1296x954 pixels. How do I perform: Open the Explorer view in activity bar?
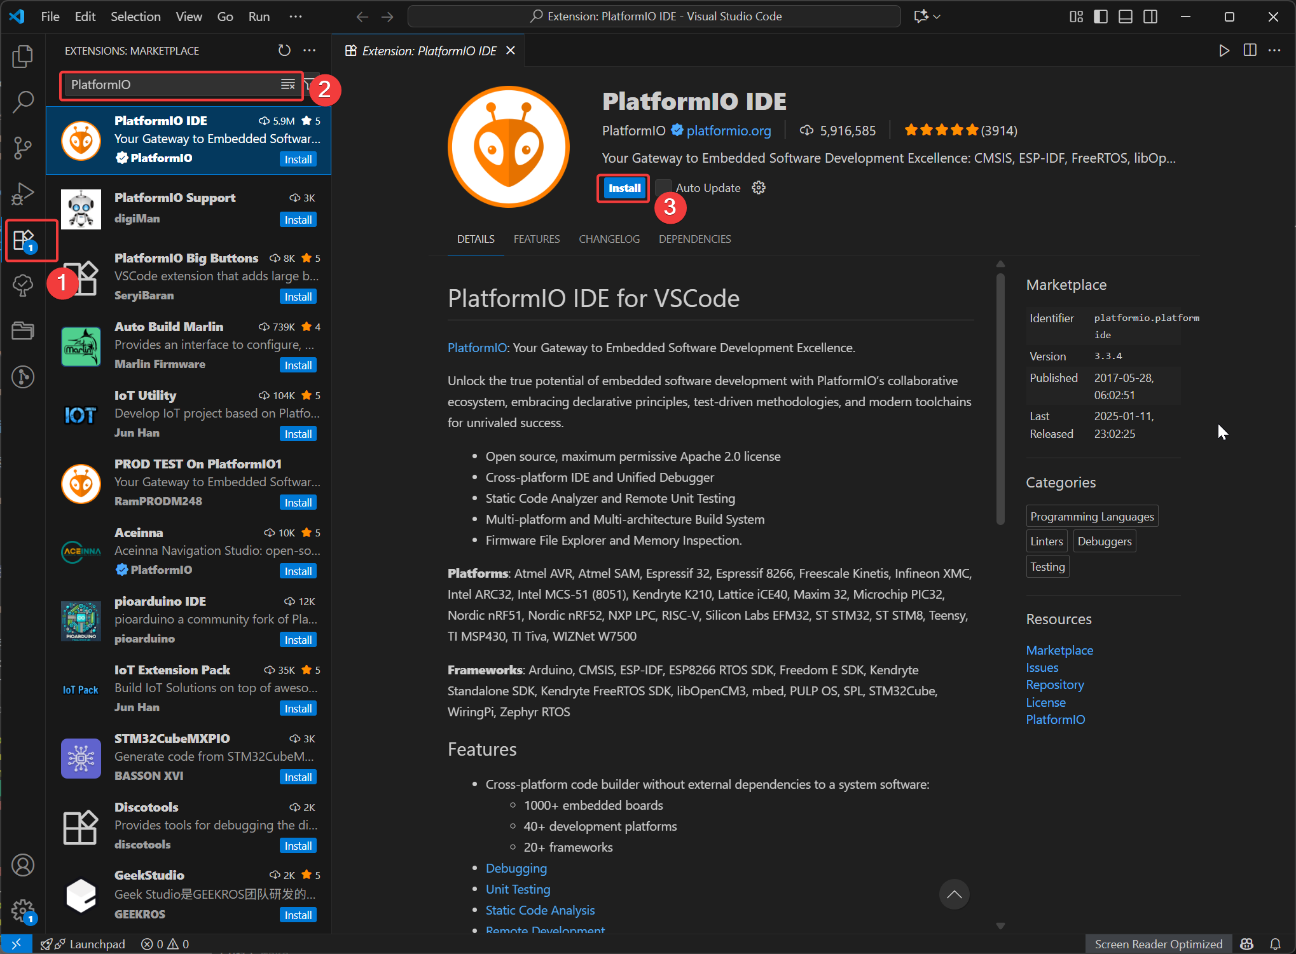[x=23, y=57]
